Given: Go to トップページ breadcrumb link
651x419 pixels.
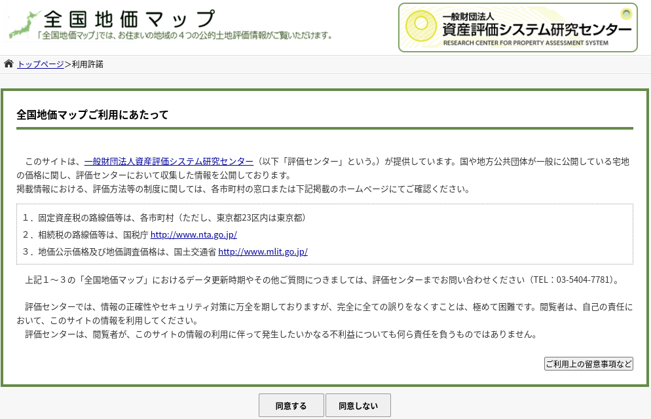Looking at the screenshot, I should coord(40,64).
